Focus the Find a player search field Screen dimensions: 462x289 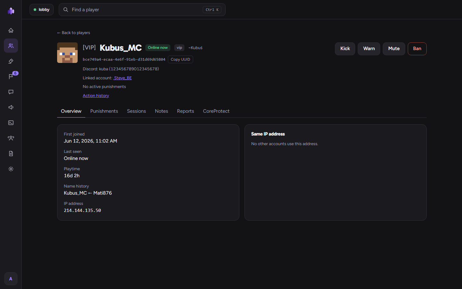142,10
